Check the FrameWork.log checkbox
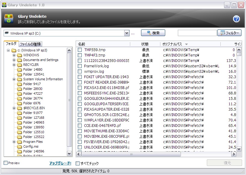 tap(80, 66)
